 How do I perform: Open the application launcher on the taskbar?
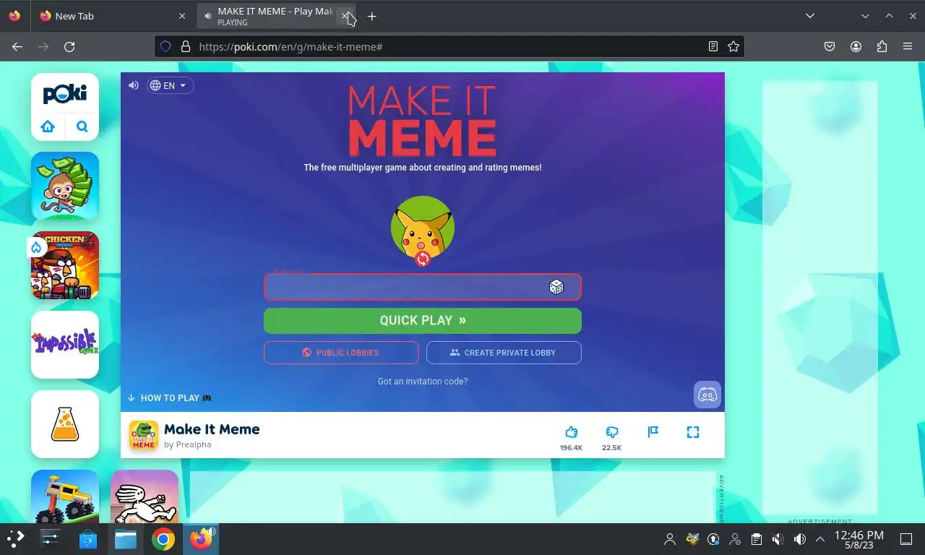tap(15, 538)
